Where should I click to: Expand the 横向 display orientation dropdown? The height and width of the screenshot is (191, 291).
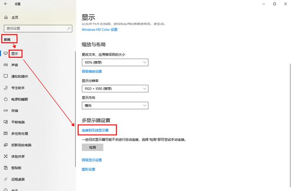(x=115, y=106)
